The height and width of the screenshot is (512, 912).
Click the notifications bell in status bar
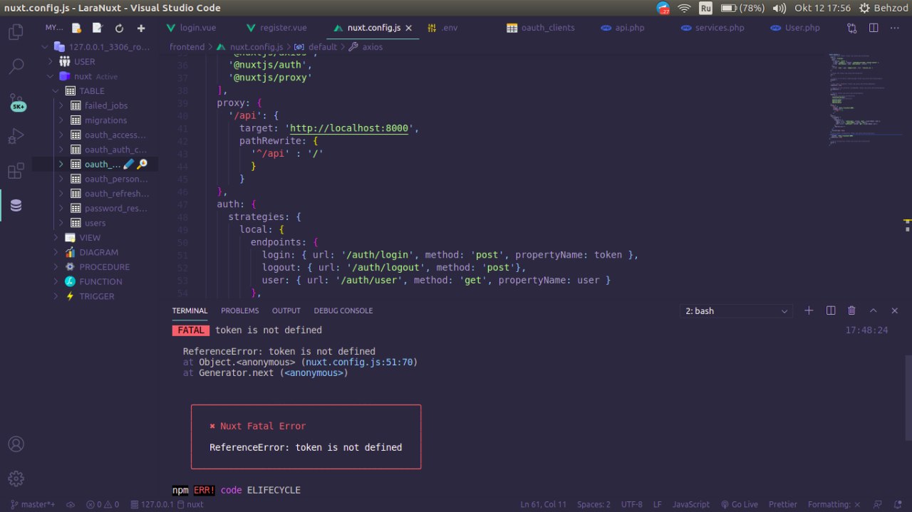coord(898,504)
